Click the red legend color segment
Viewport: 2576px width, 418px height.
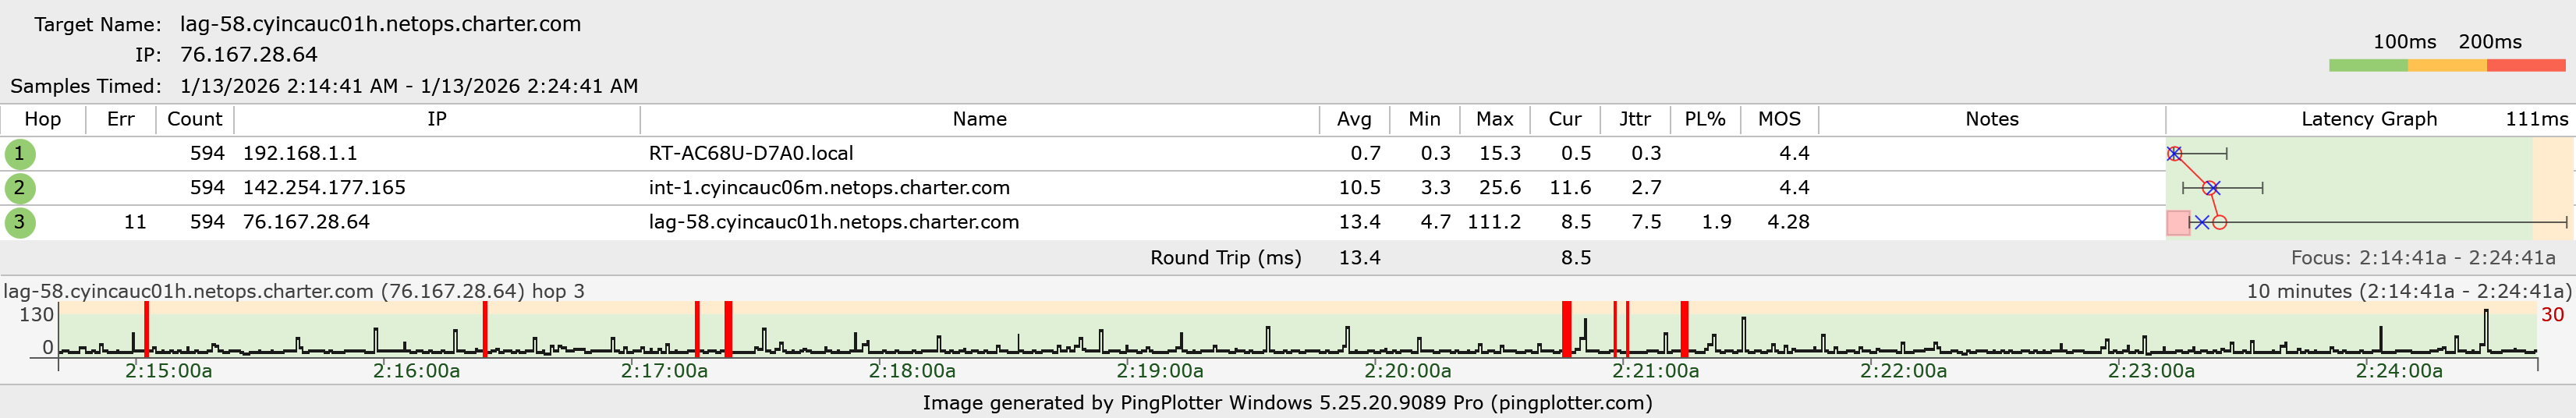pyautogui.click(x=2525, y=66)
